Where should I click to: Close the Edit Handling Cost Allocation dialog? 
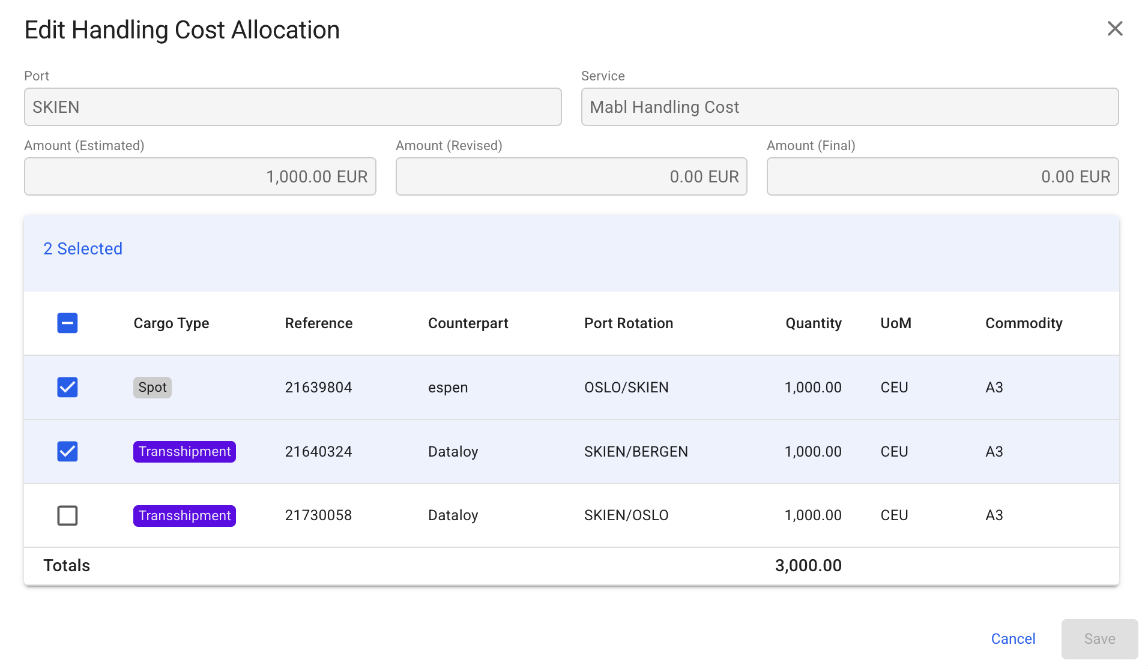click(x=1114, y=29)
